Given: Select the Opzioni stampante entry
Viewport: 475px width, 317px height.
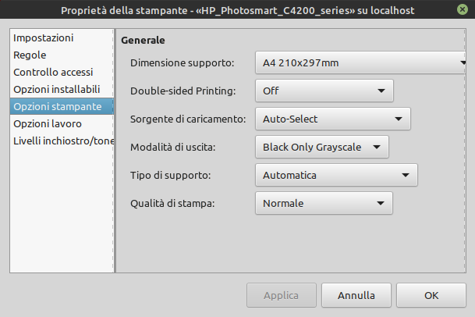Looking at the screenshot, I should 58,106.
